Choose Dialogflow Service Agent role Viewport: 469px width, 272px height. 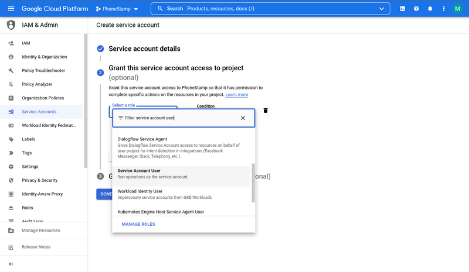(x=181, y=147)
